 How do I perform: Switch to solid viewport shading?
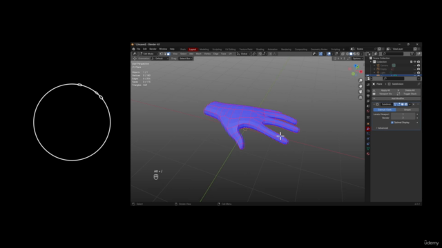click(351, 54)
